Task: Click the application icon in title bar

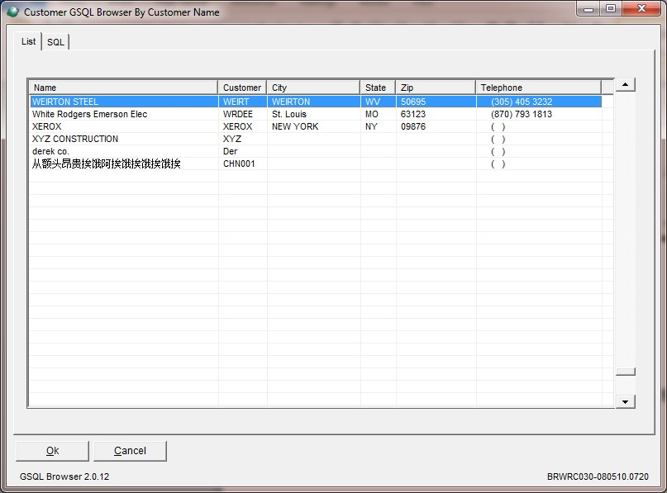Action: [12, 12]
